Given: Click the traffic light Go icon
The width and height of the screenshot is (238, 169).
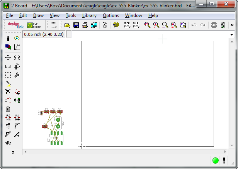Looking at the screenshot, I should 223,25.
